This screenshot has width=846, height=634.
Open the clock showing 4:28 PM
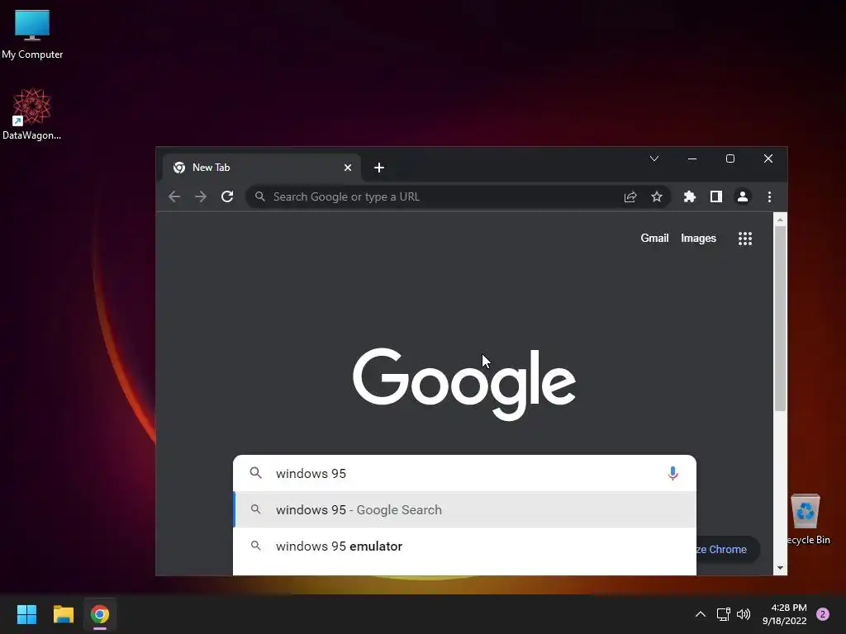point(785,614)
